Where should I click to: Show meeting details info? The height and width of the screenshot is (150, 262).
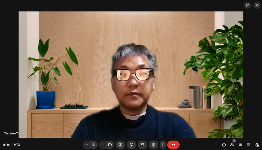[x=224, y=145]
